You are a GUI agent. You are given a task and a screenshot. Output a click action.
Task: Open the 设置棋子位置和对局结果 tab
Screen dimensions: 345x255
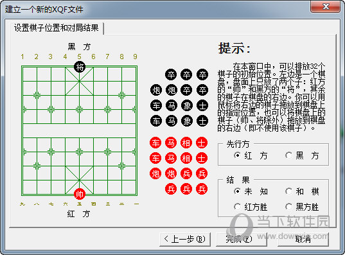pos(57,28)
